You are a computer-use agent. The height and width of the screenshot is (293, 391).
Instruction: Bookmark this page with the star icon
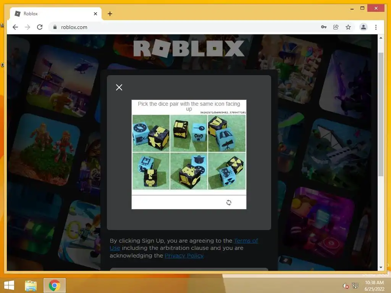(348, 27)
